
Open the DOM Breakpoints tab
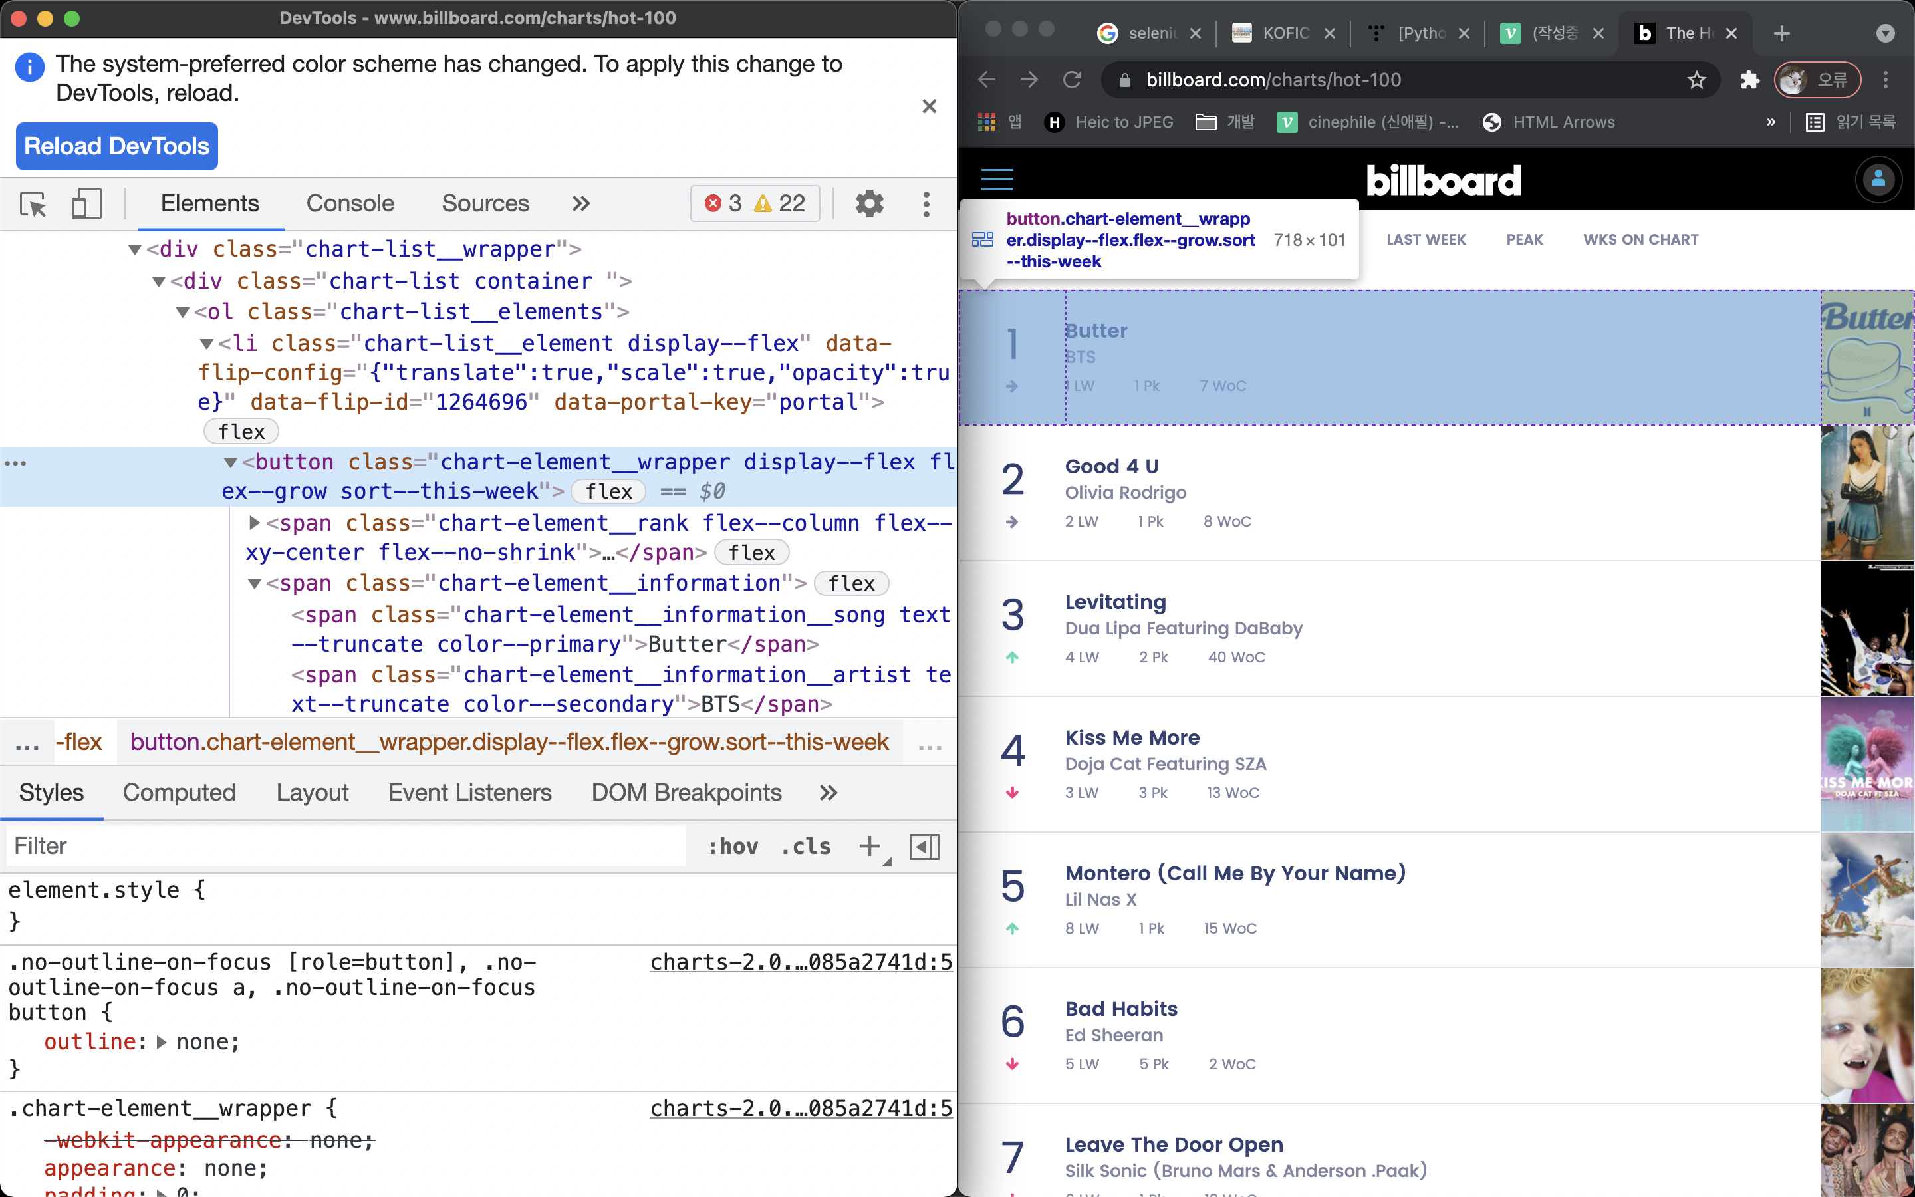(686, 793)
